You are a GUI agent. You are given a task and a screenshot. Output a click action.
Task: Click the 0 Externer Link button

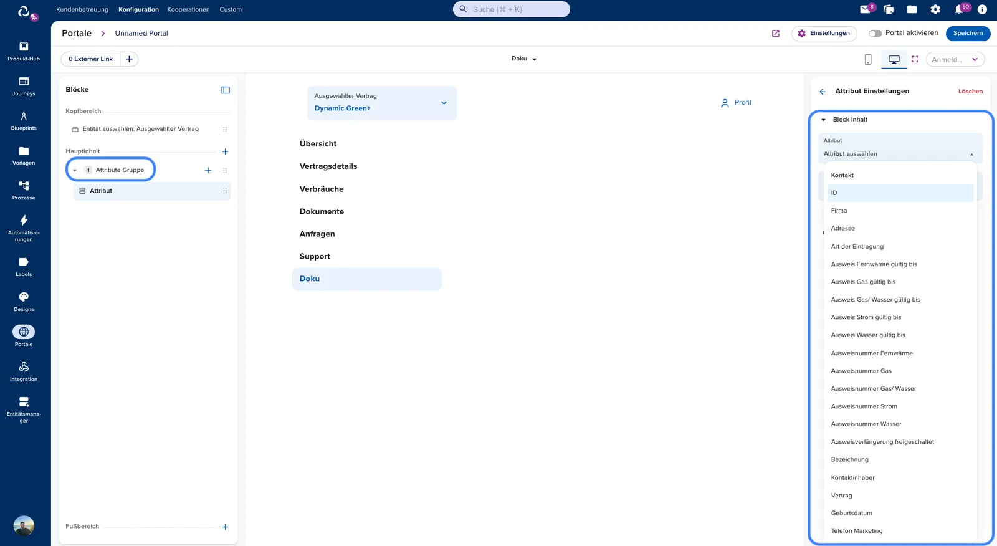click(x=91, y=59)
